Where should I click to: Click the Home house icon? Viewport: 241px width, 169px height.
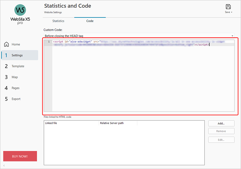7,44
